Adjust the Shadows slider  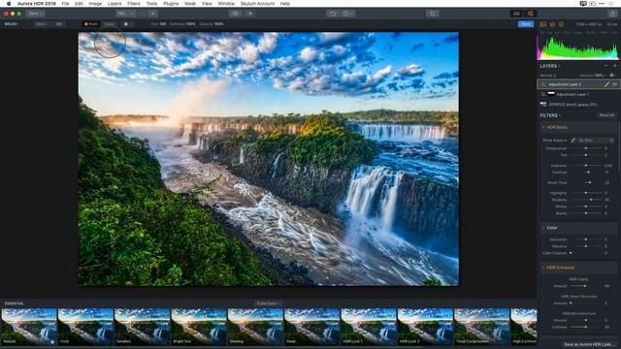click(586, 200)
